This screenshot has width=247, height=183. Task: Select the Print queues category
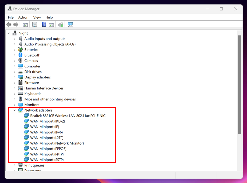click(x=34, y=165)
